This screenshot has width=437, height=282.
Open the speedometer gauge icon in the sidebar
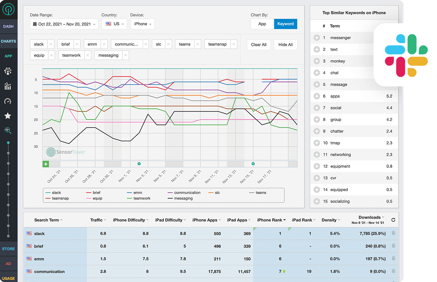pos(8,102)
